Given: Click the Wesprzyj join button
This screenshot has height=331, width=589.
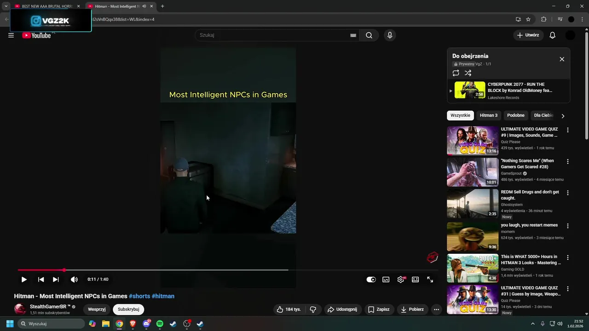Looking at the screenshot, I should coord(97,309).
